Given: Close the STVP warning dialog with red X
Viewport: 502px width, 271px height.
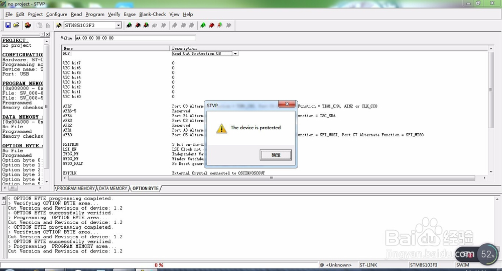Looking at the screenshot, I should (x=287, y=104).
